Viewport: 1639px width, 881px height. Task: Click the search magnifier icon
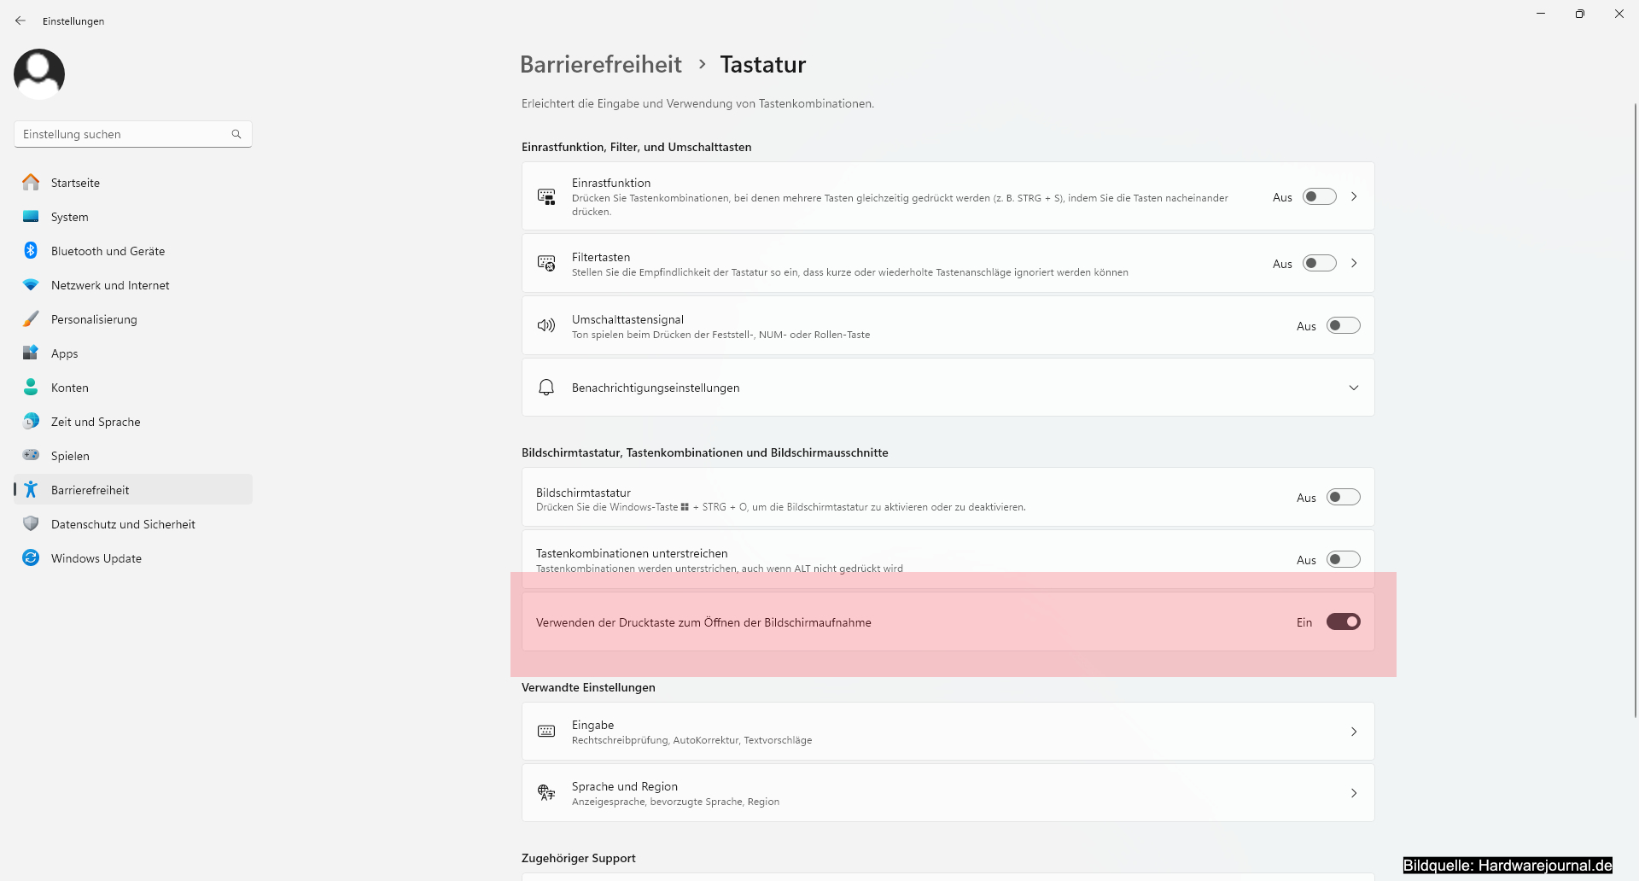[x=236, y=134]
